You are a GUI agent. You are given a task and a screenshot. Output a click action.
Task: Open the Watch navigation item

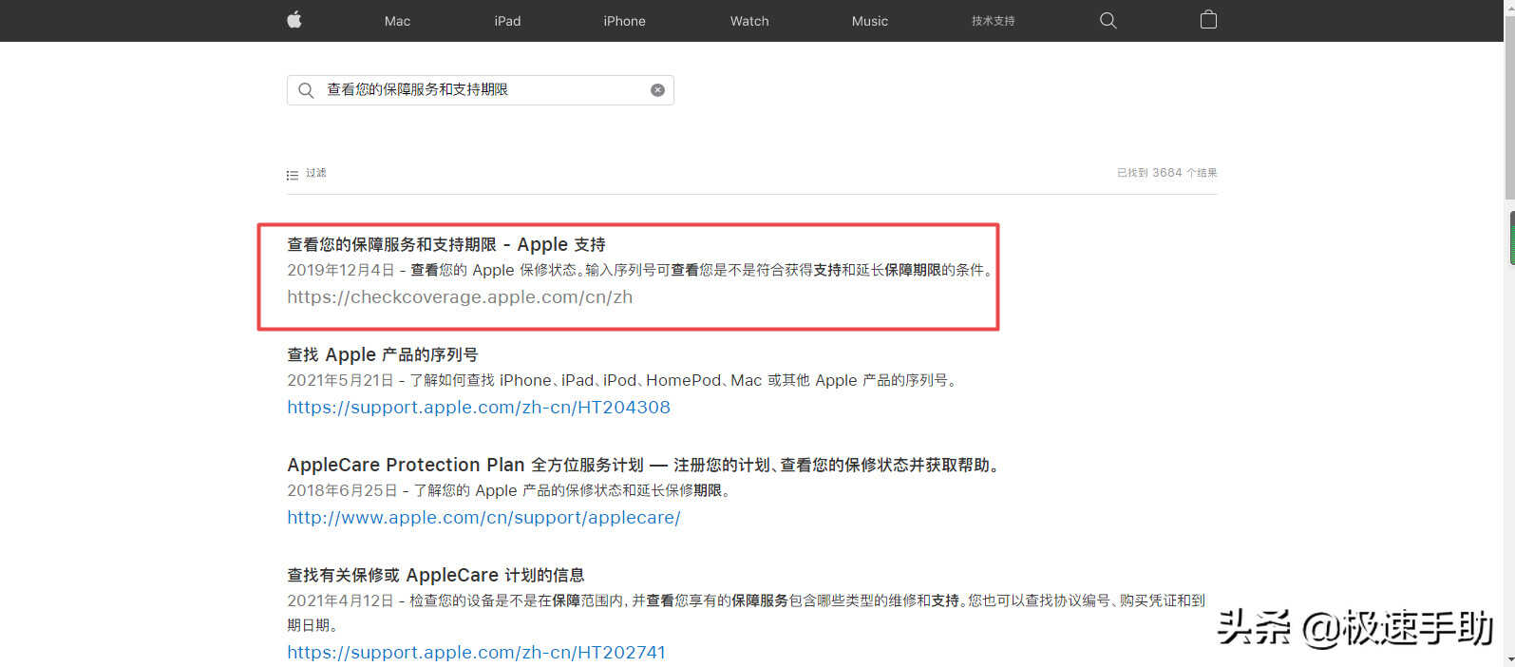[749, 21]
